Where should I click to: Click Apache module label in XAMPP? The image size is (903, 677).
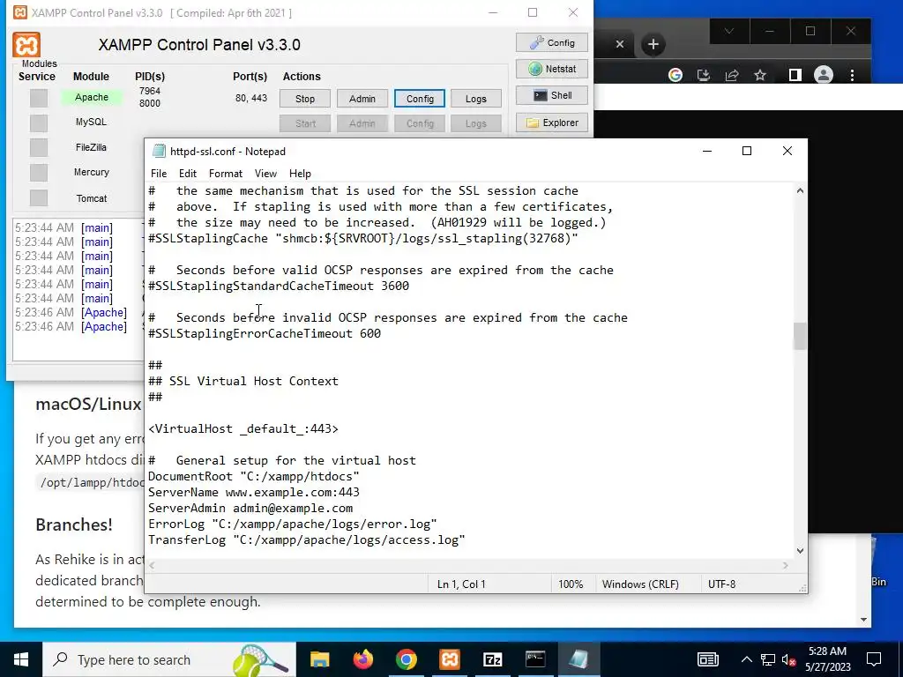pos(92,97)
